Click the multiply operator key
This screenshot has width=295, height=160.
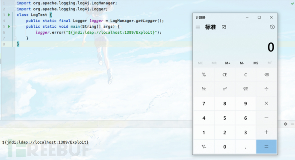pyautogui.click(x=266, y=104)
